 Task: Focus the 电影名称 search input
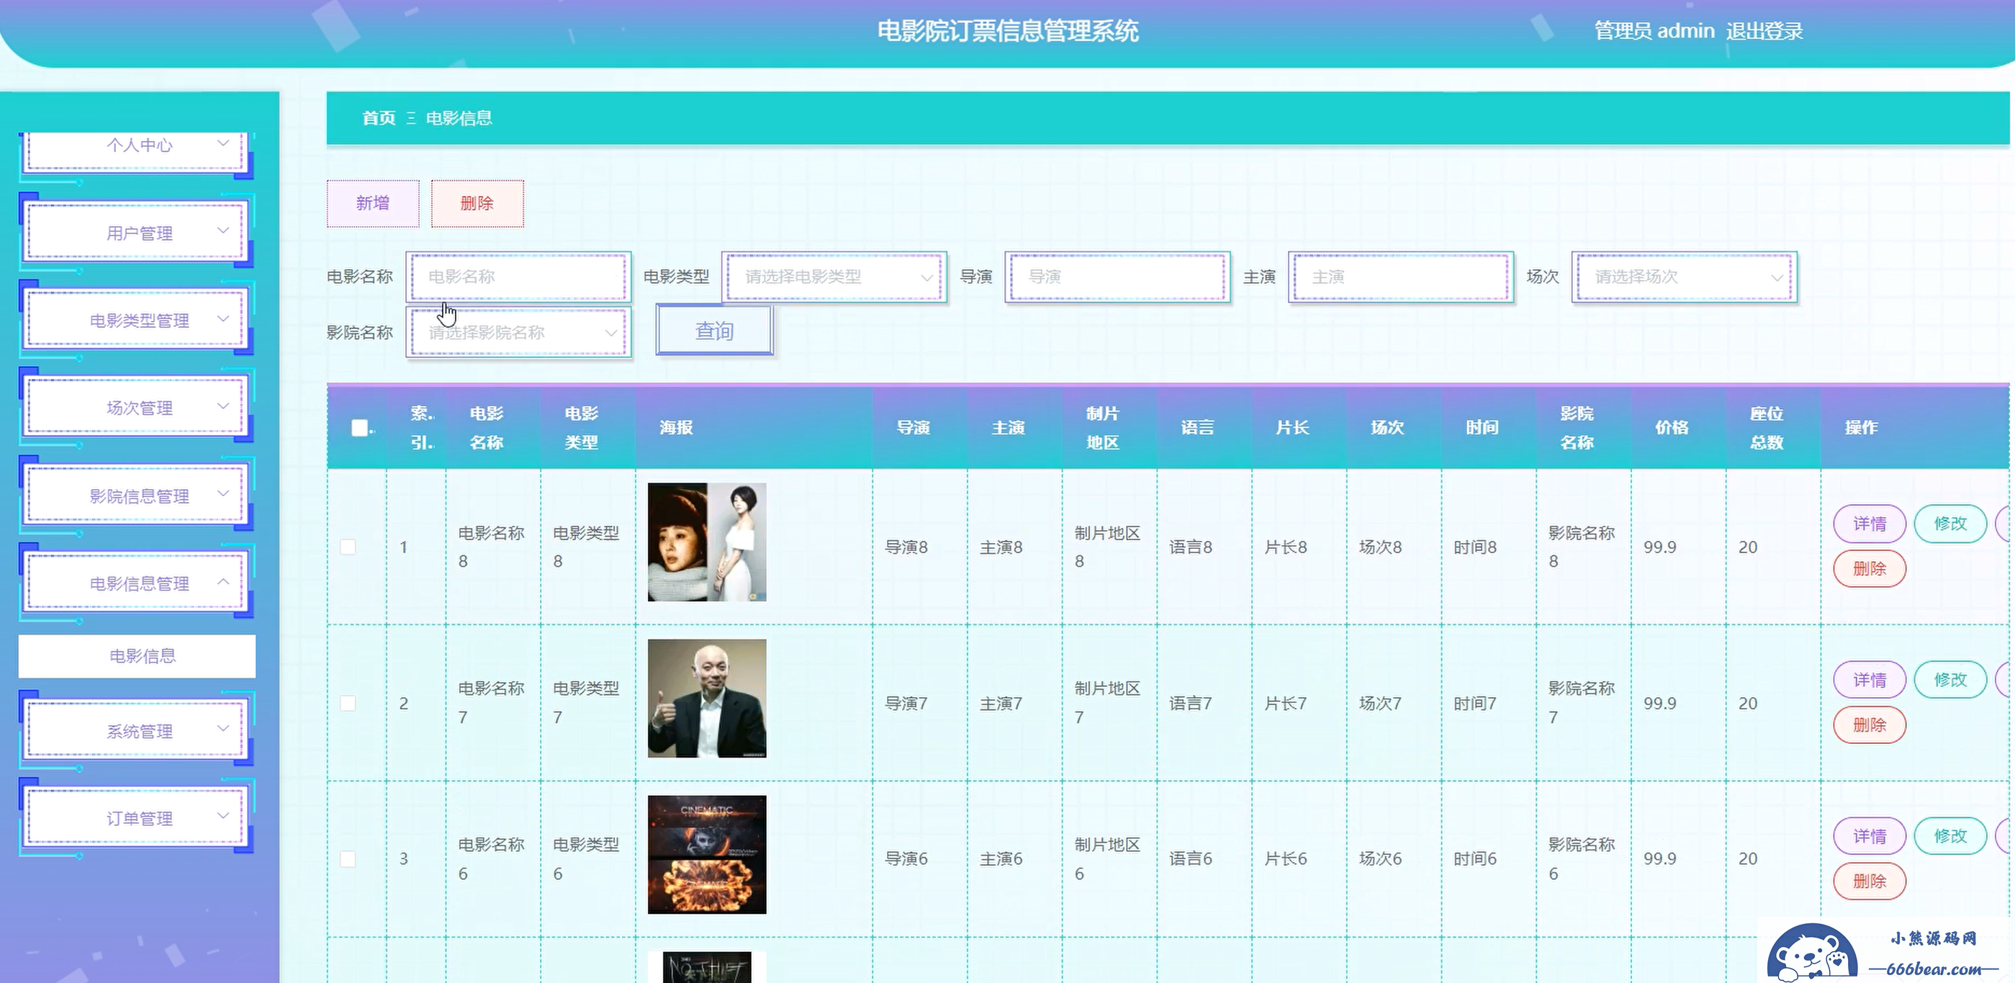point(518,277)
